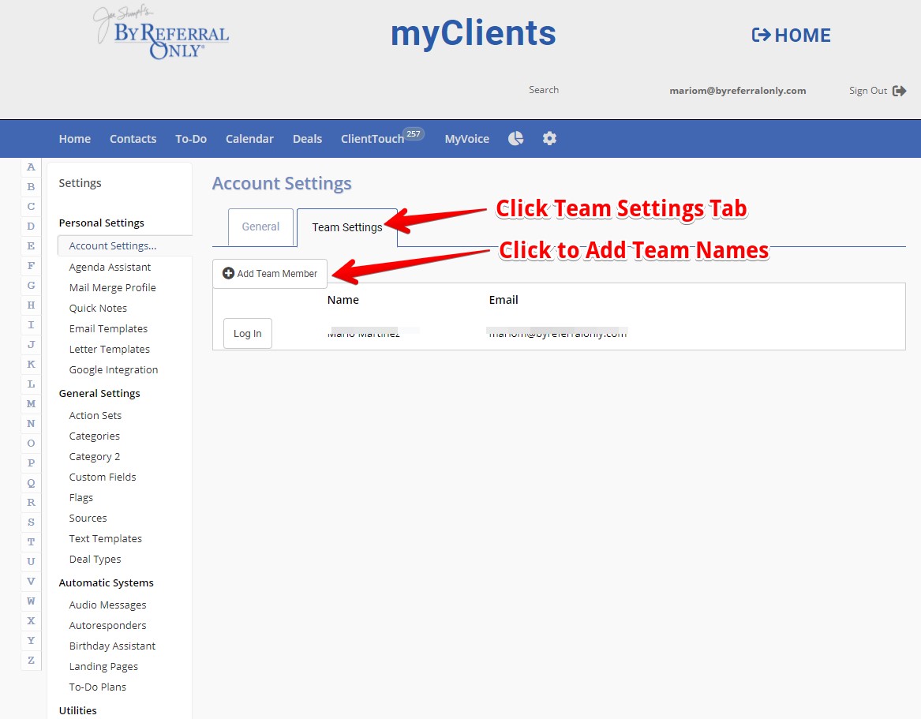Click the Automatic Systems heading
This screenshot has width=921, height=719.
[x=107, y=583]
